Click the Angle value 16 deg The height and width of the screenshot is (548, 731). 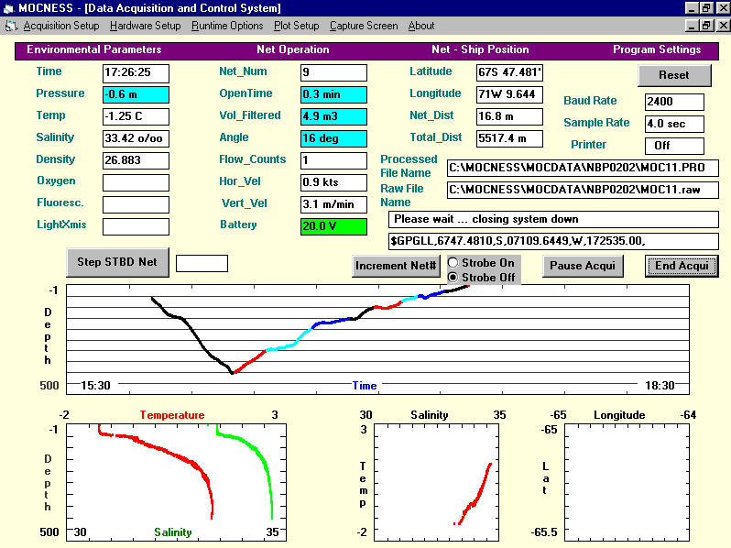pyautogui.click(x=333, y=138)
